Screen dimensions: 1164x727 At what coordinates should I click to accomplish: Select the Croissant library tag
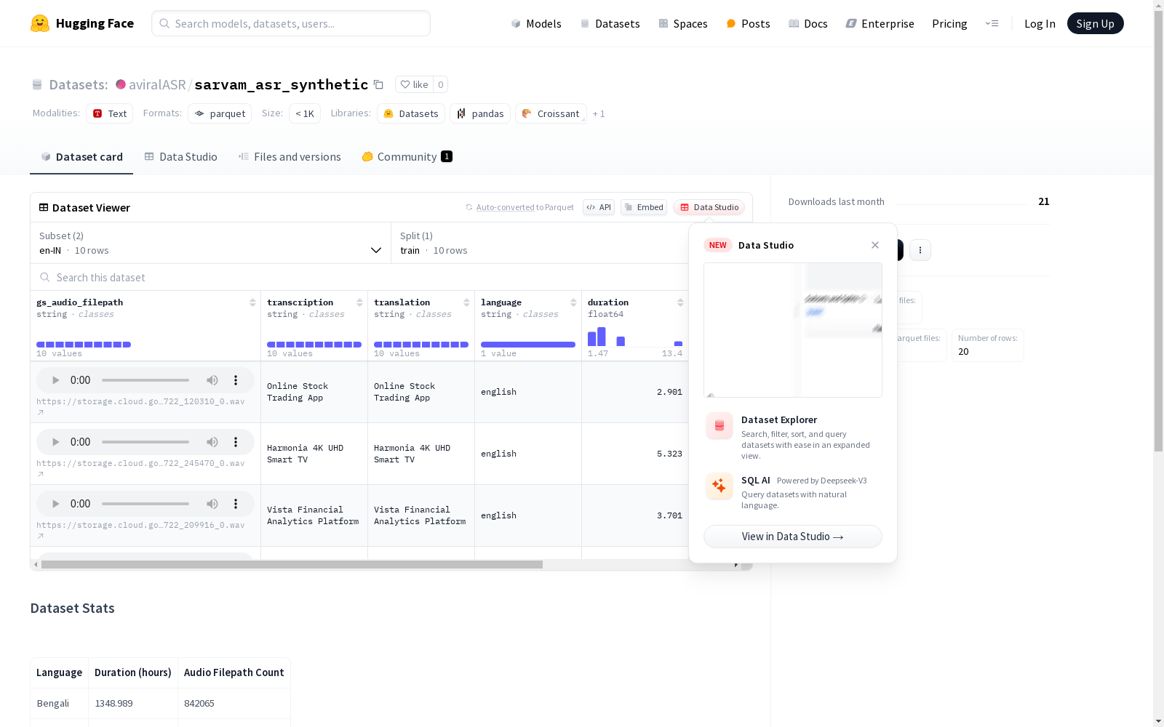pyautogui.click(x=551, y=113)
